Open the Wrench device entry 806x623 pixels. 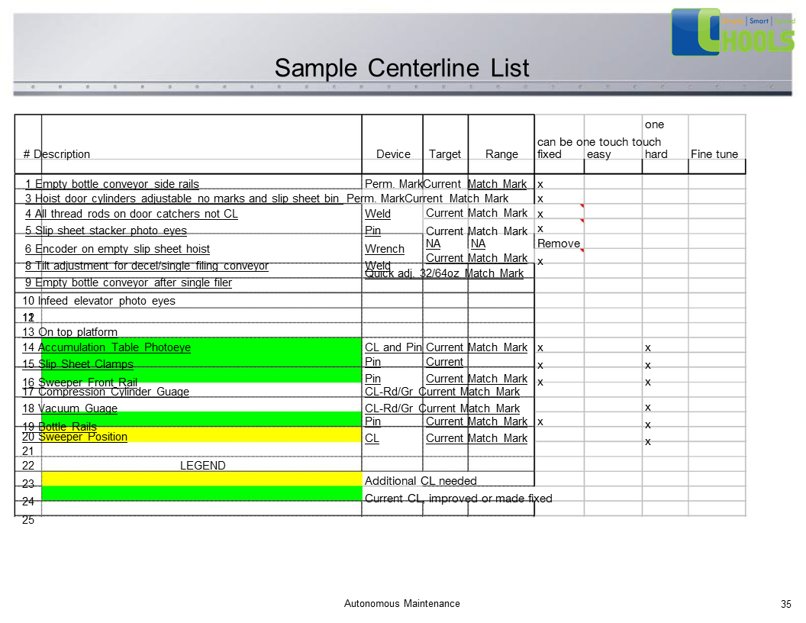(x=385, y=249)
